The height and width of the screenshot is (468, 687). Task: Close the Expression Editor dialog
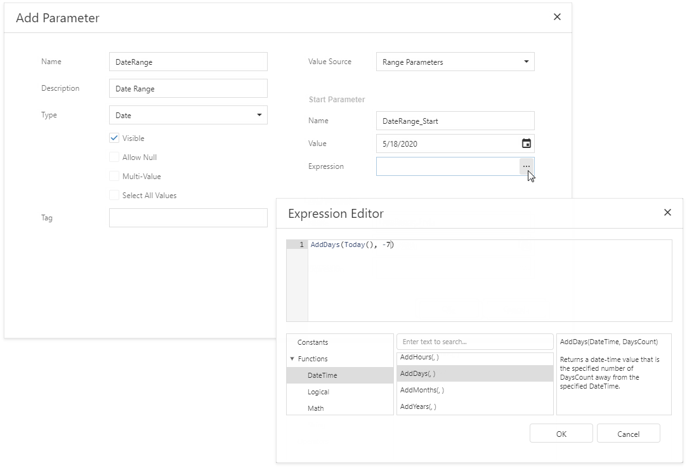pos(667,213)
